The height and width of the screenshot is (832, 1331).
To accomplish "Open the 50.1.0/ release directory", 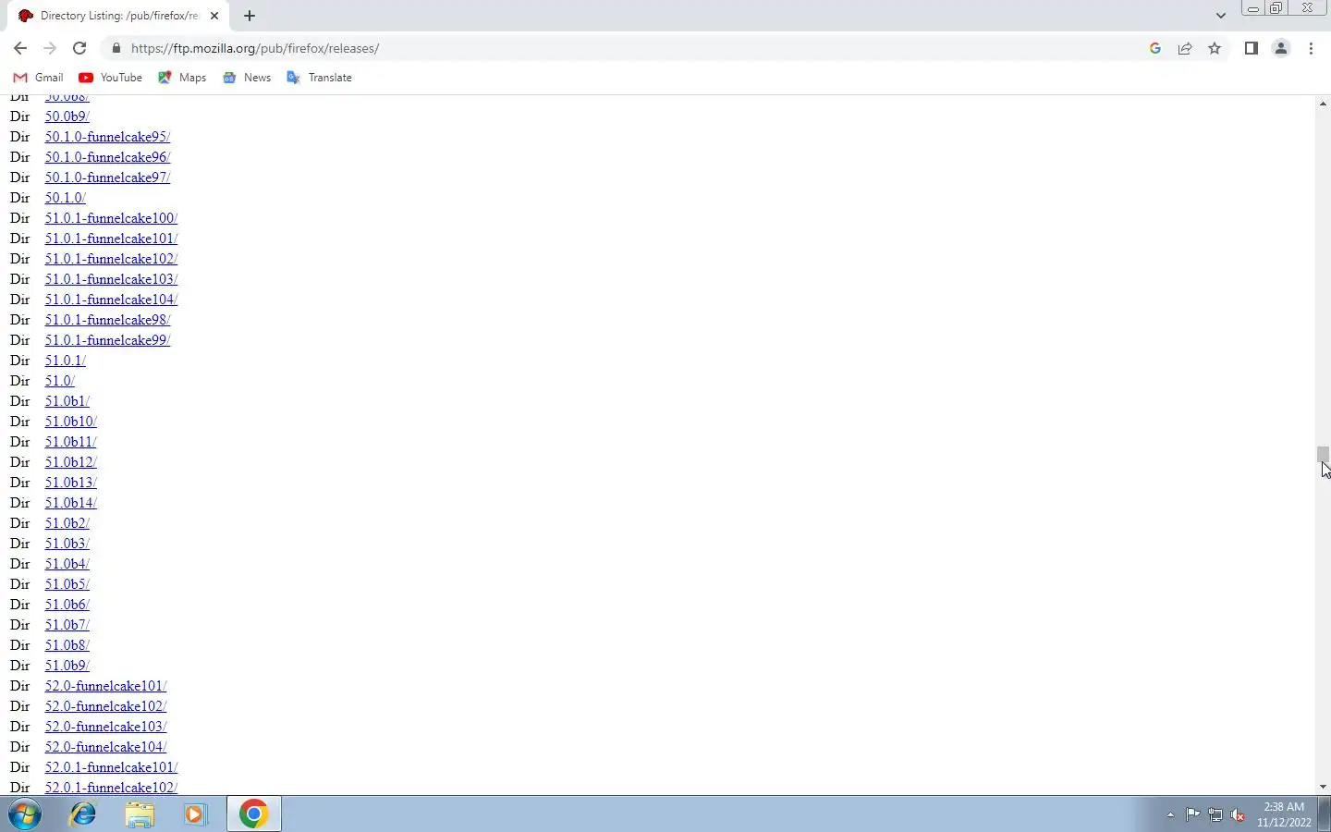I will coord(66,198).
